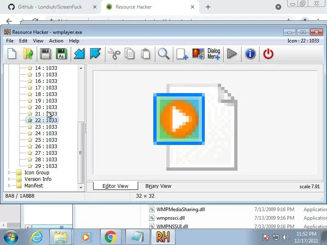Screen dimensions: 327x245
Task: Open Windows Media Player taskbar icon
Action: (x=86, y=237)
